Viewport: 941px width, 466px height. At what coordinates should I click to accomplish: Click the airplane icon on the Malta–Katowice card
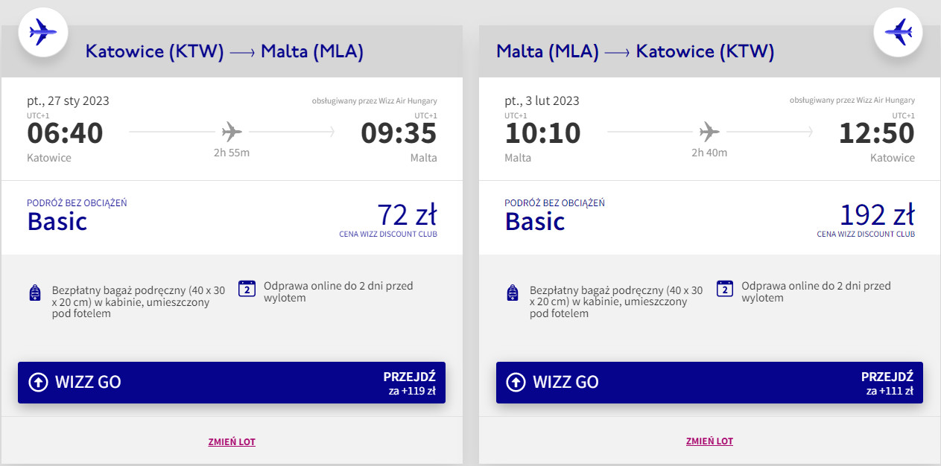[898, 32]
